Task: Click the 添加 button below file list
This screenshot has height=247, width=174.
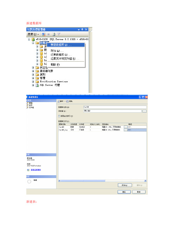Action: click(x=125, y=185)
